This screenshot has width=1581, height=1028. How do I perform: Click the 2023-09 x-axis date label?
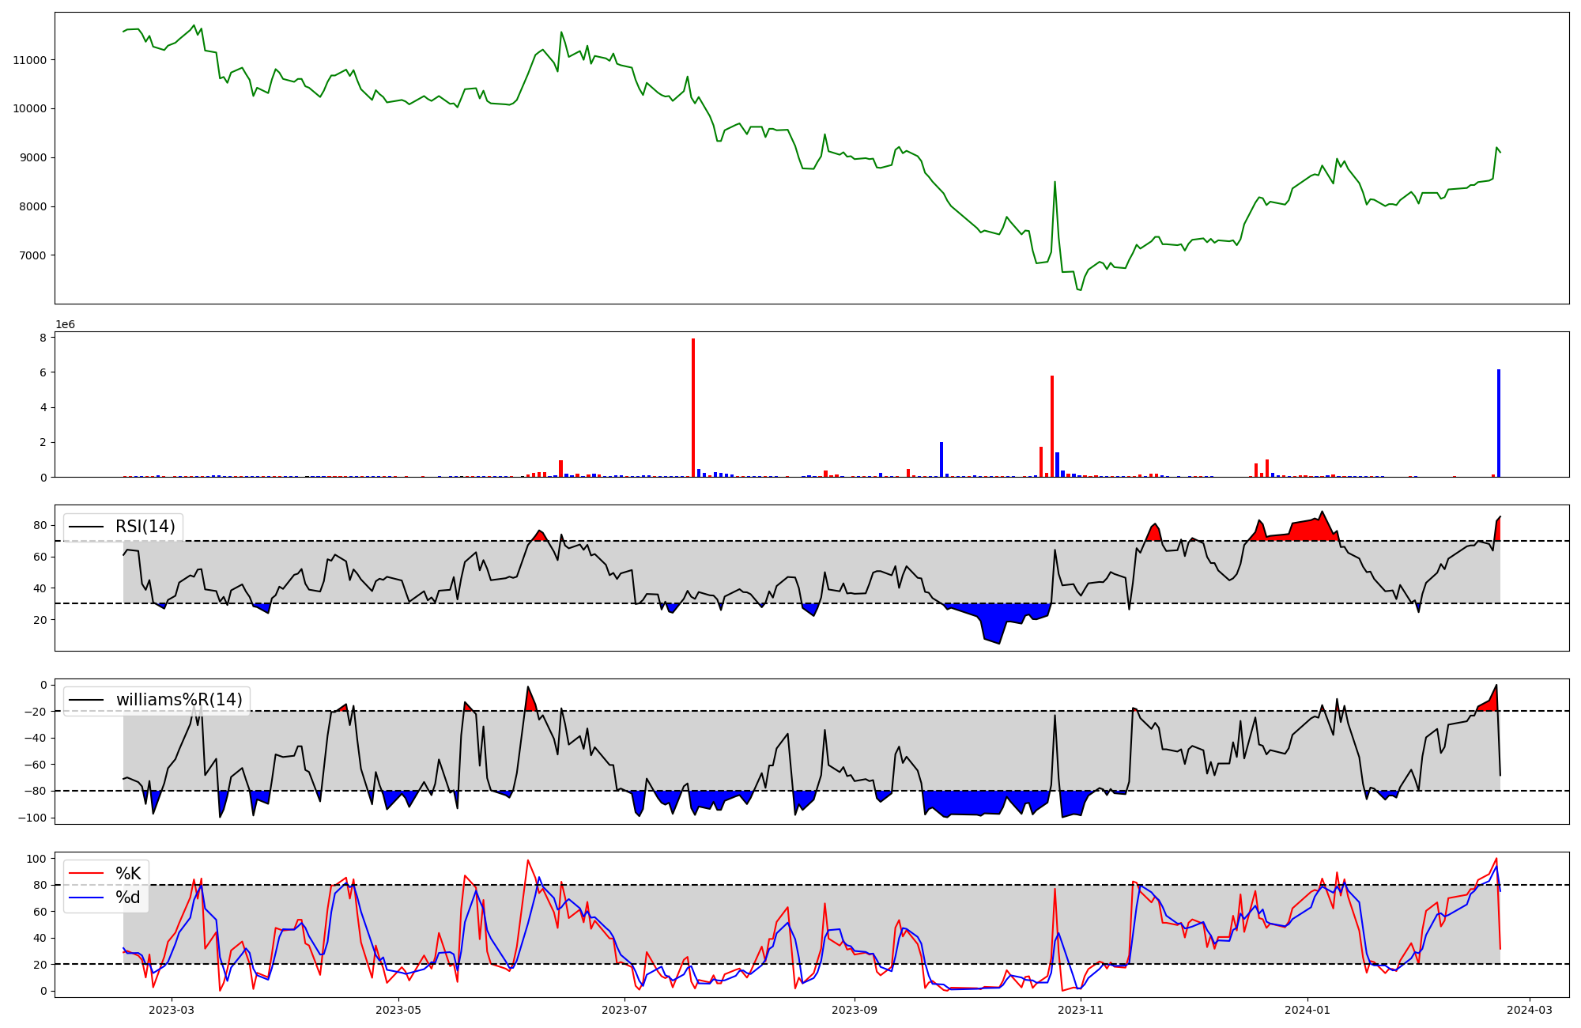855,1010
